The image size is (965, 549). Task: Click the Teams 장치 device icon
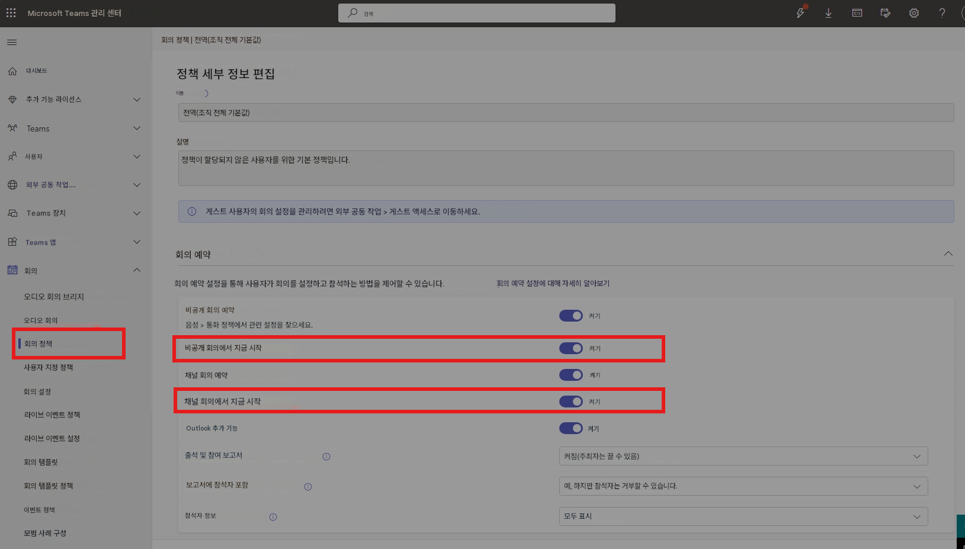pos(12,213)
